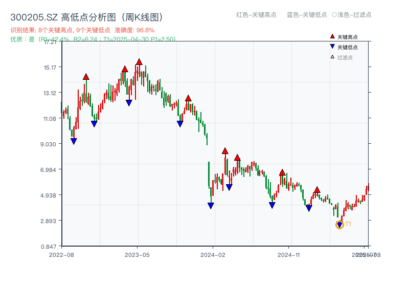Select the orange-circled T1 low point marker
Screen dimensions: 409x307
point(339,225)
